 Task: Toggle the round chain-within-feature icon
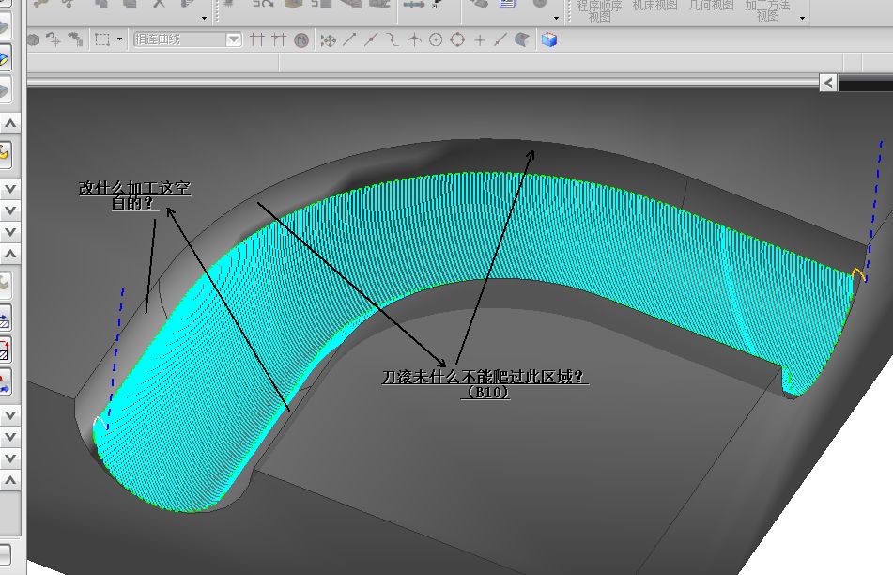pos(301,39)
